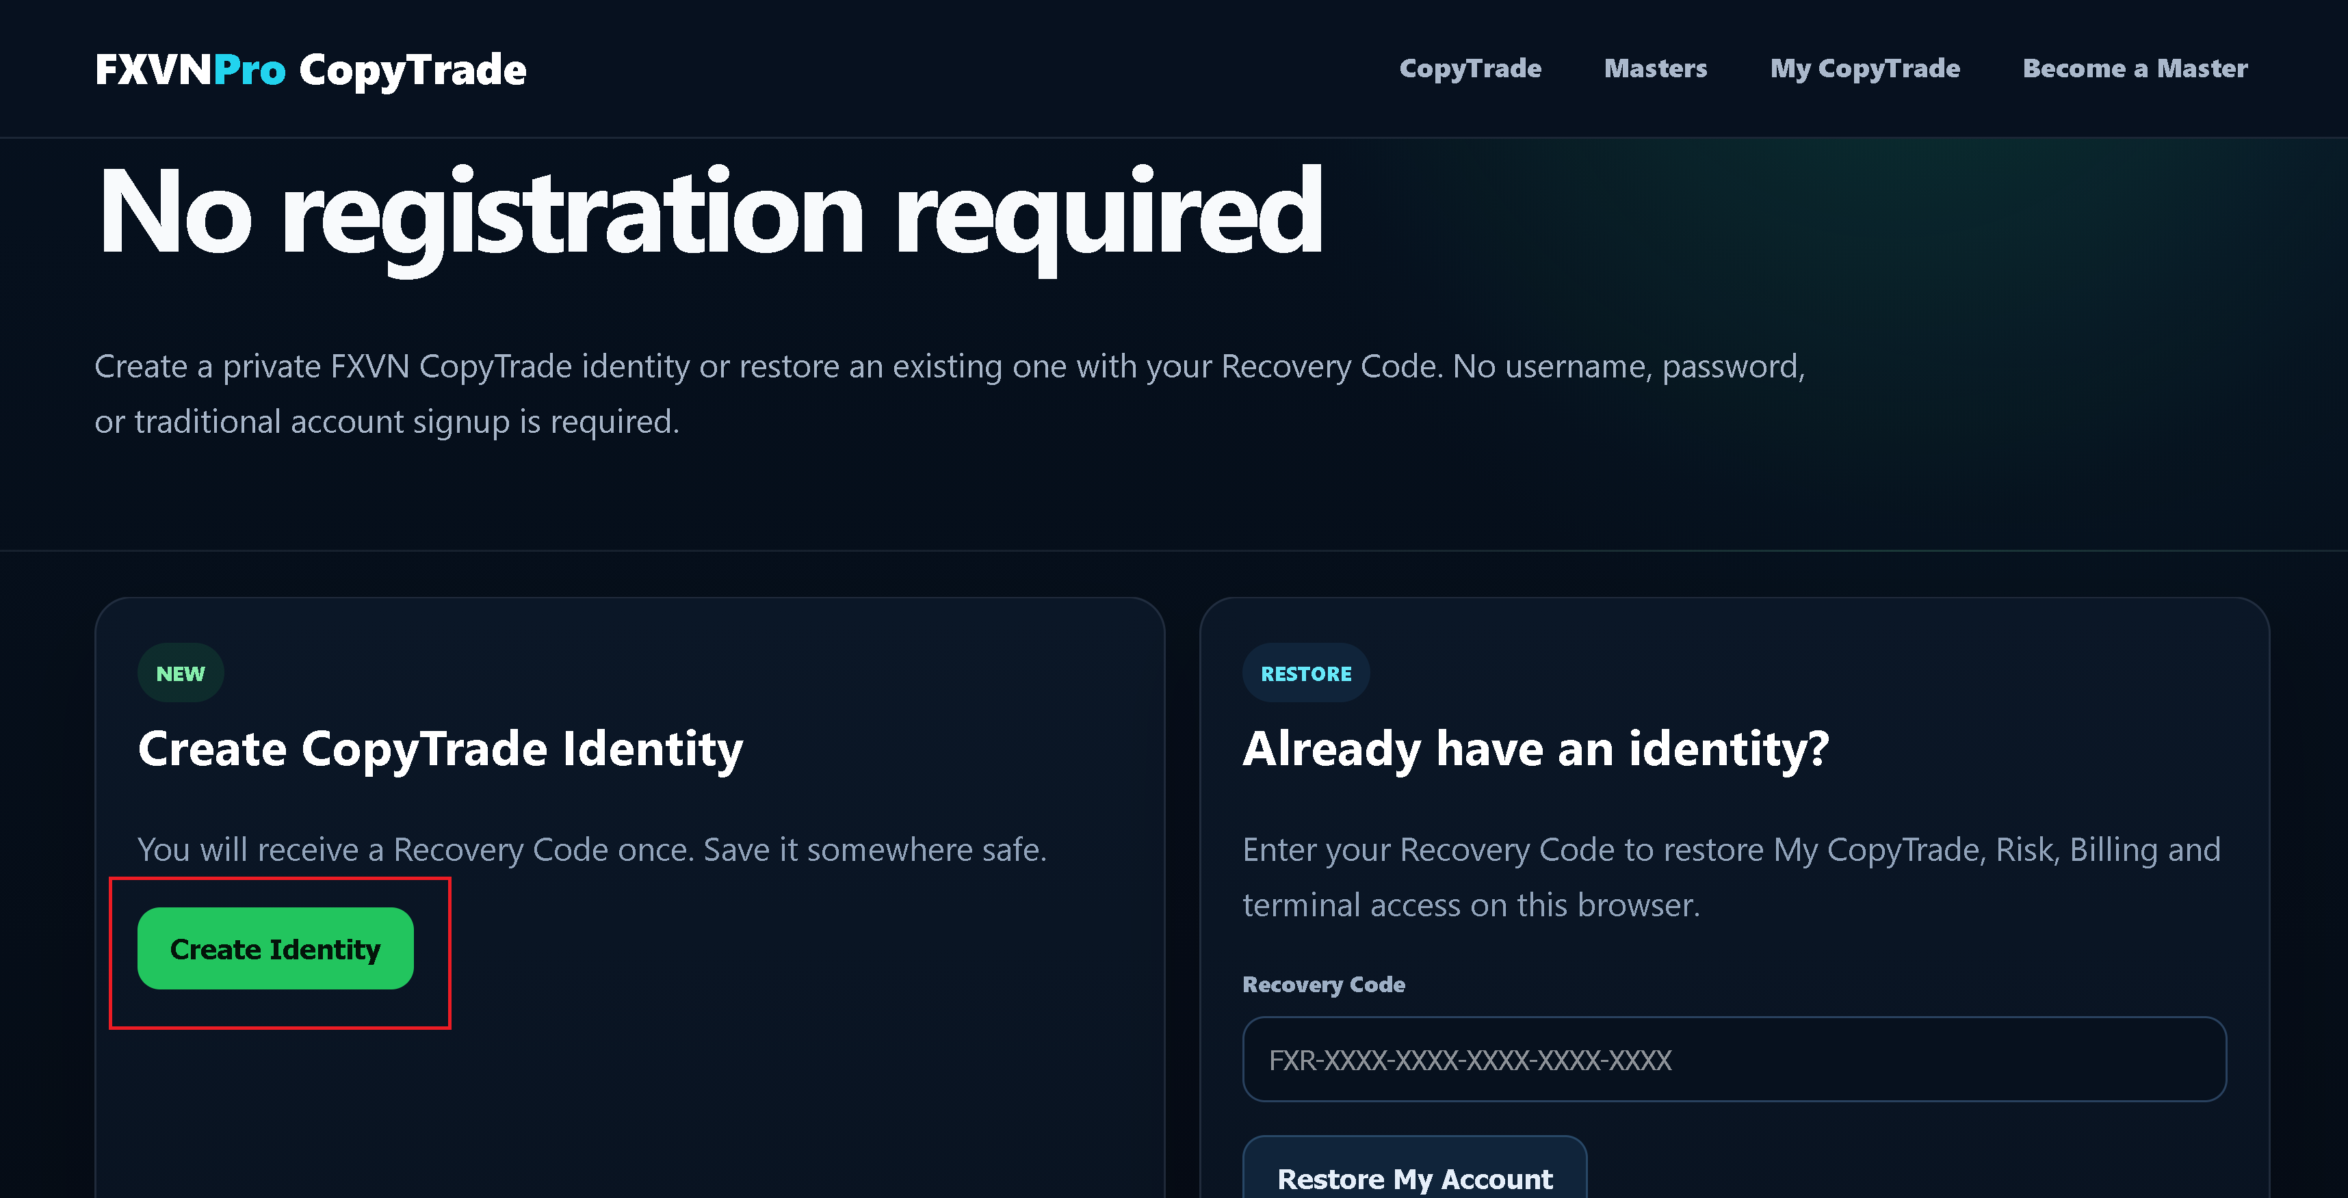This screenshot has height=1198, width=2348.
Task: Open the CopyTrade nav item
Action: click(1470, 68)
